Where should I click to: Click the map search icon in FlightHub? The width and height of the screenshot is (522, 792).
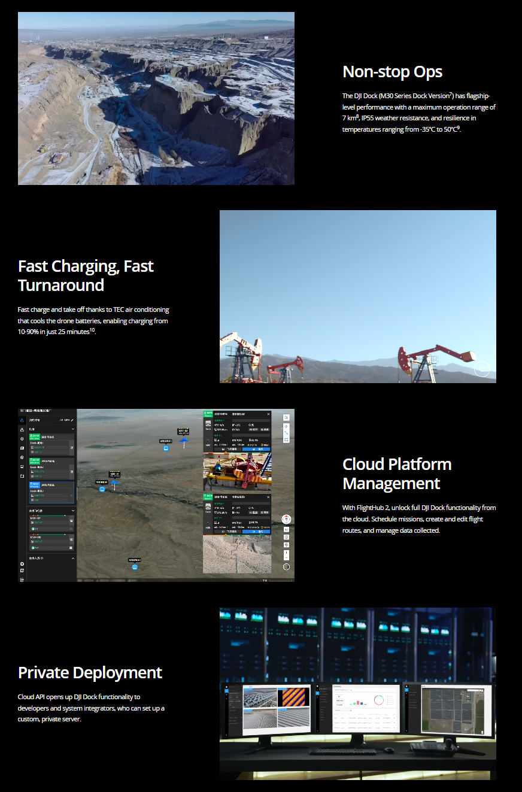coord(287,417)
